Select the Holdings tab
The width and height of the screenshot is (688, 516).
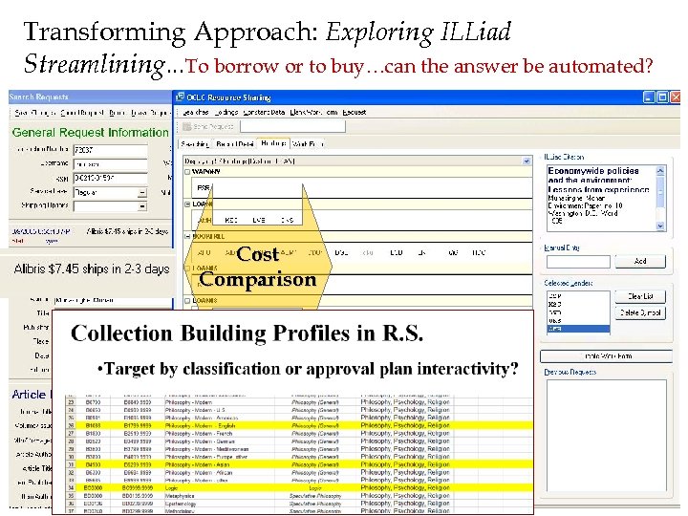[x=273, y=143]
